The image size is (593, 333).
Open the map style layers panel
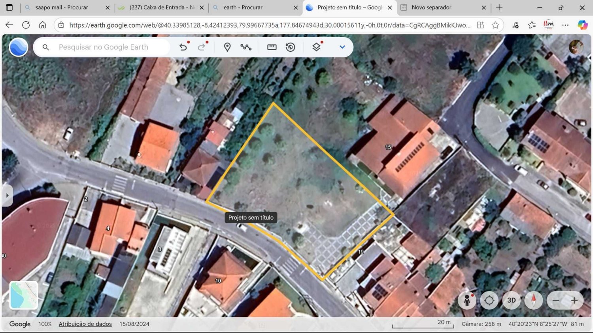(316, 47)
